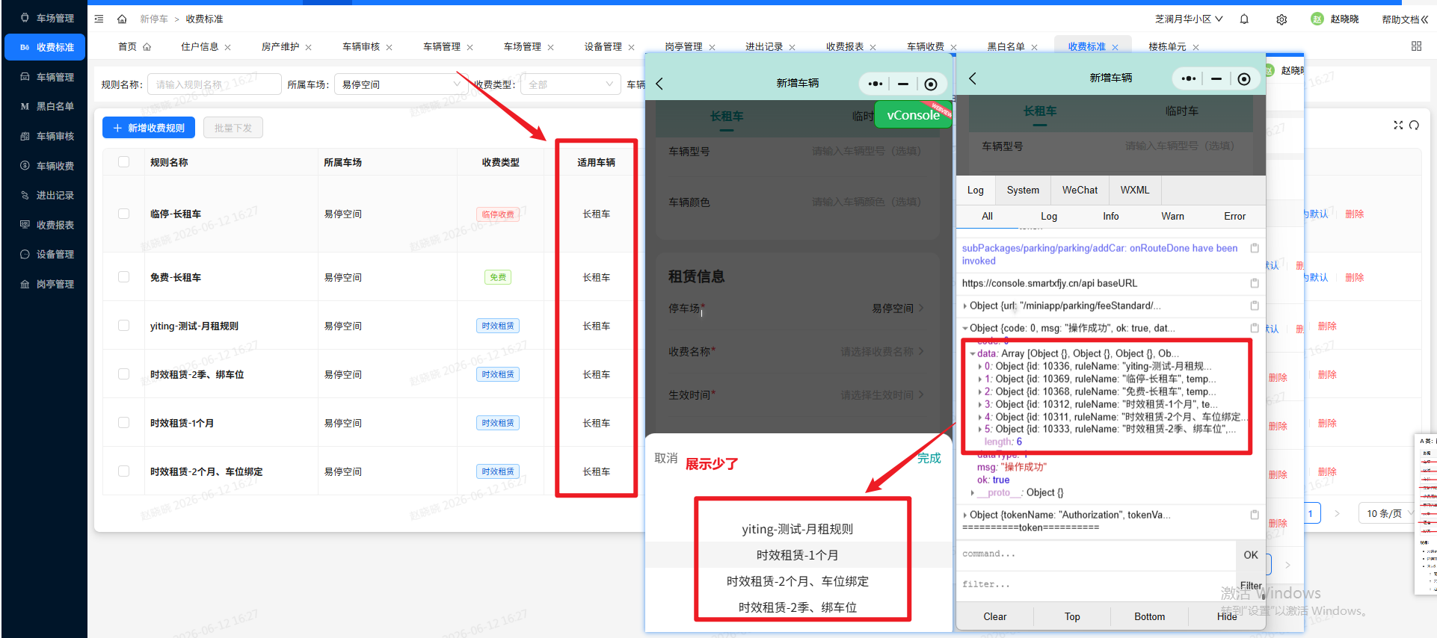This screenshot has width=1437, height=638.
Task: Switch to the 车辆审核 tab
Action: [361, 46]
